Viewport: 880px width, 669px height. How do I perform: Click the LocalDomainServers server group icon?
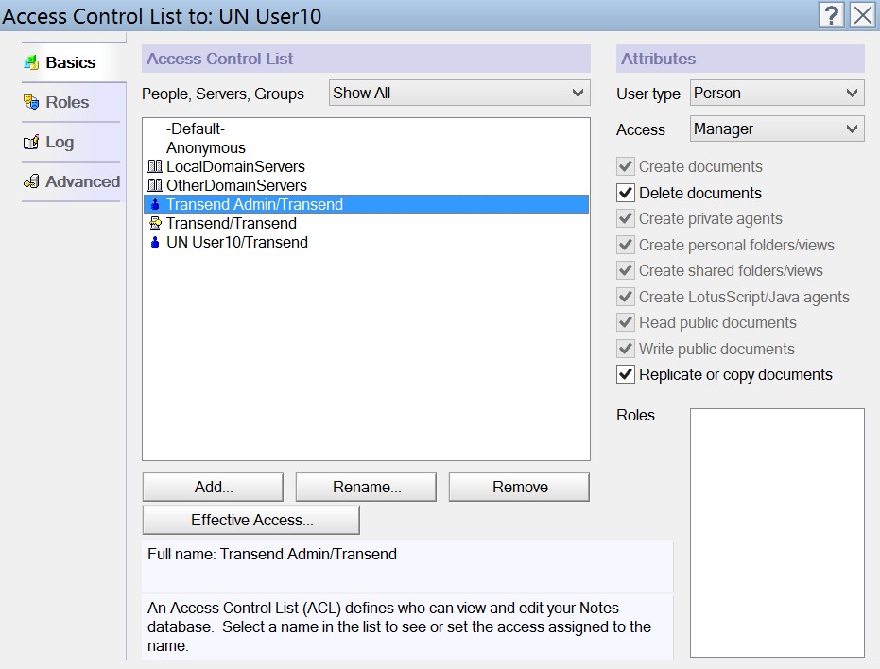pyautogui.click(x=155, y=166)
